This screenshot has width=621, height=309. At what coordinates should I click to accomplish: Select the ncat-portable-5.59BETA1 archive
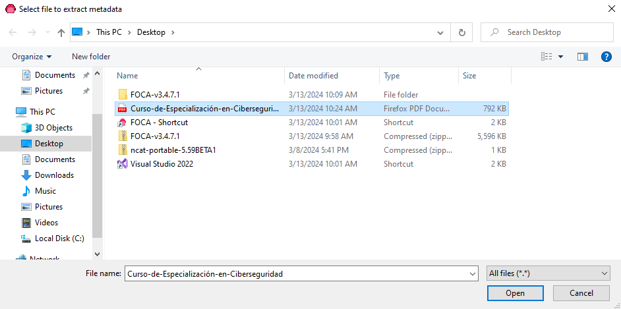click(311, 150)
